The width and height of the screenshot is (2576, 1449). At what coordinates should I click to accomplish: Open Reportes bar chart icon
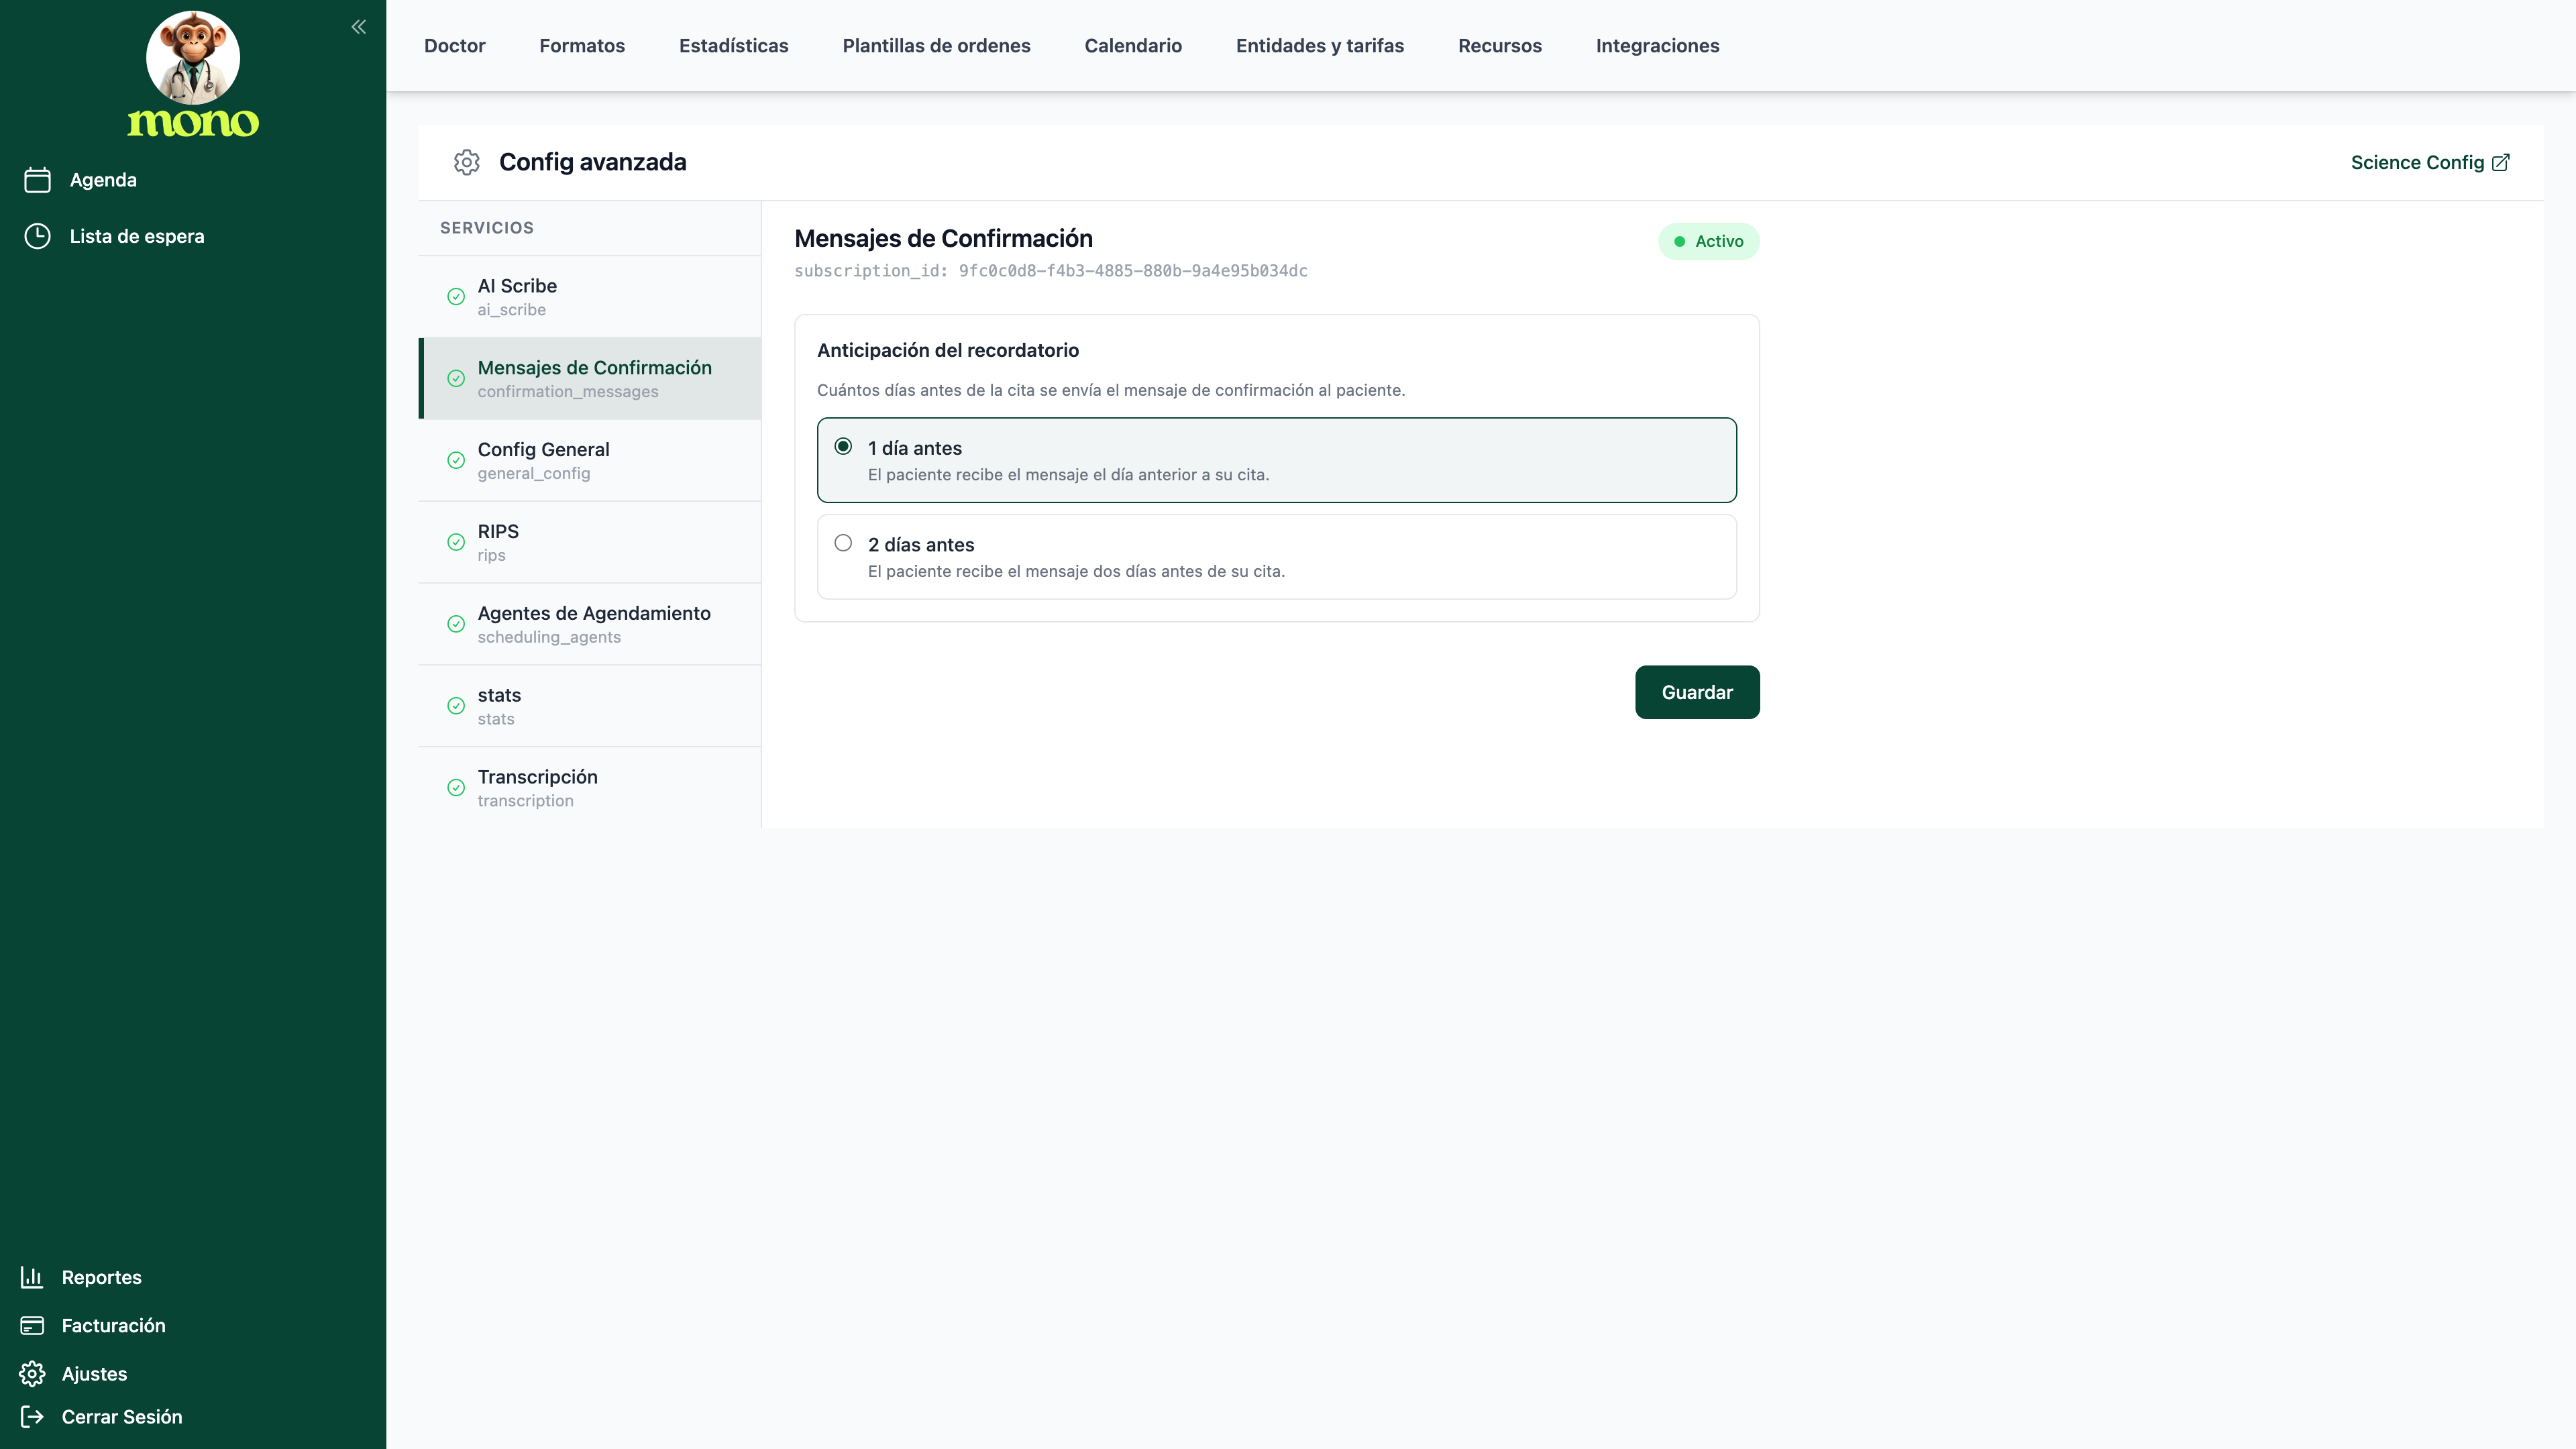coord(32,1277)
